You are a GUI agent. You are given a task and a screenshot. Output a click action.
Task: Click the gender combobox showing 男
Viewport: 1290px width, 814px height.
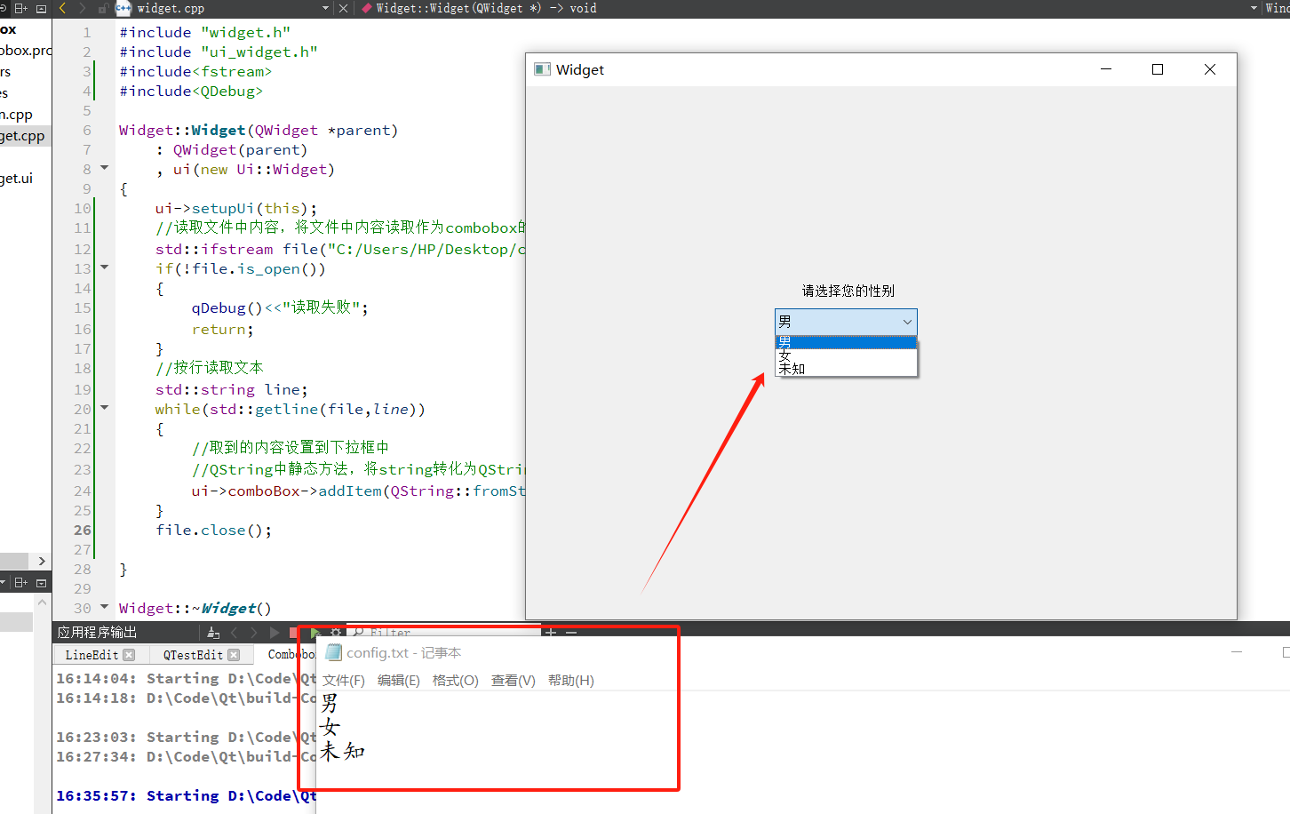pyautogui.click(x=846, y=322)
